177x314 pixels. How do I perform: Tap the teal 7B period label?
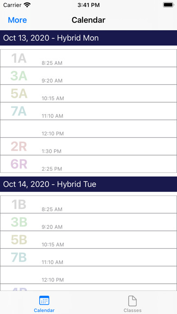point(19,257)
